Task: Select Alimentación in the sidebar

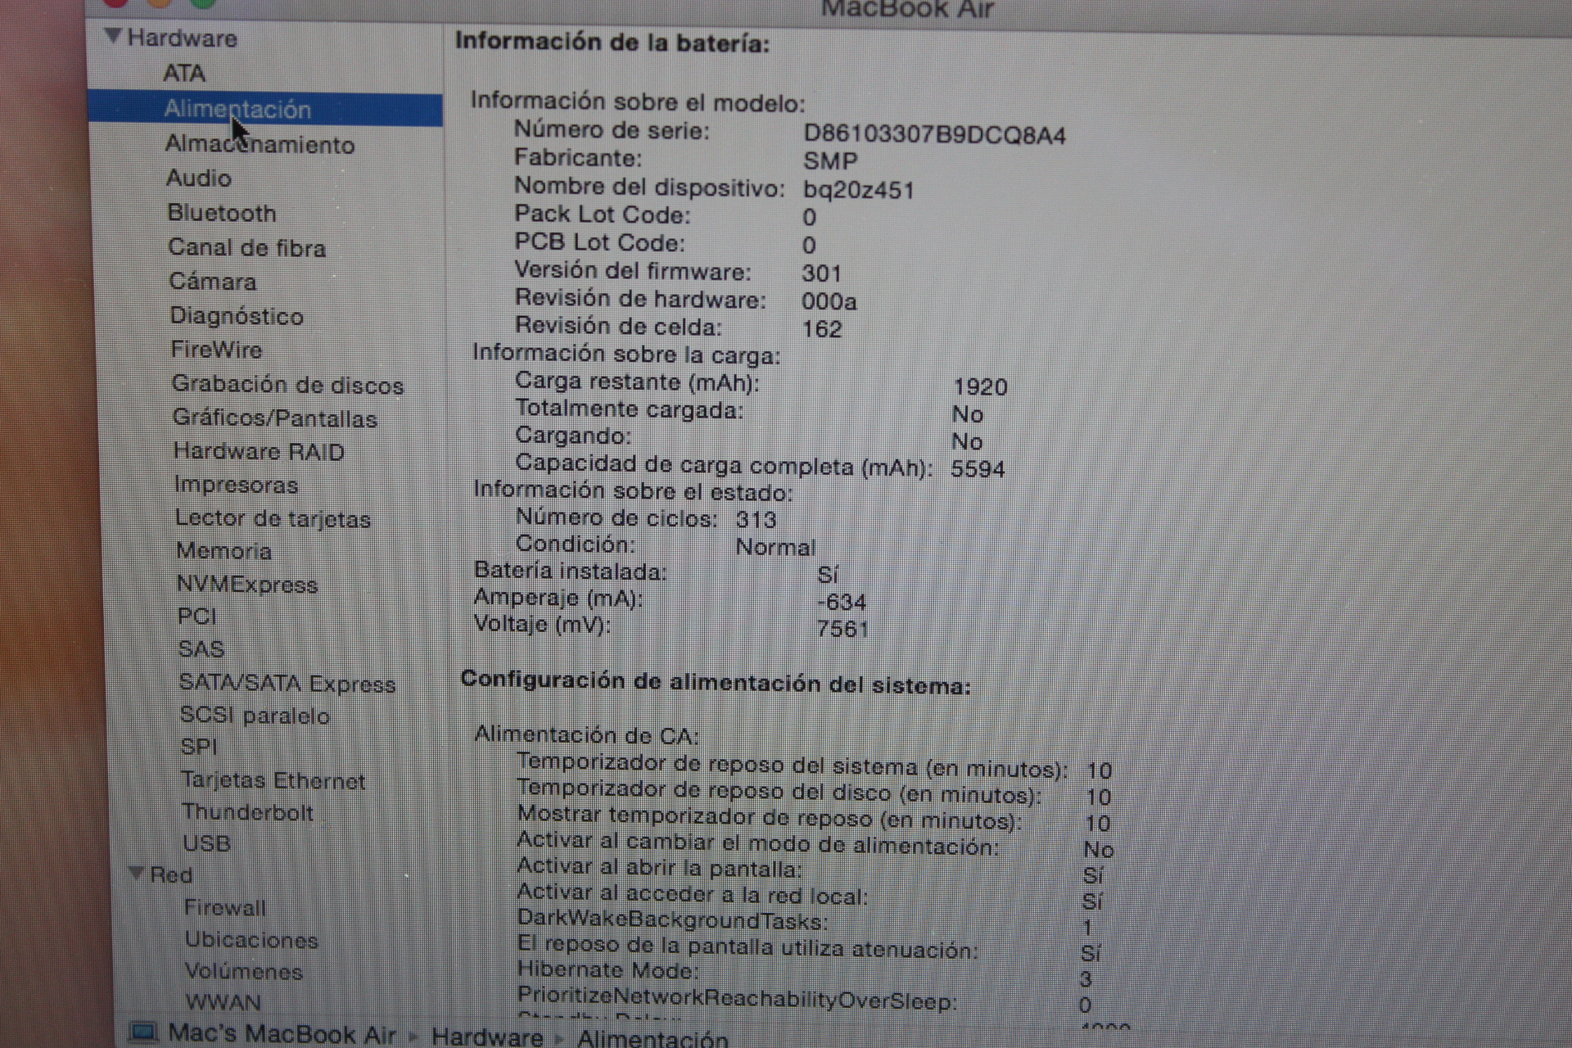Action: pos(237,109)
